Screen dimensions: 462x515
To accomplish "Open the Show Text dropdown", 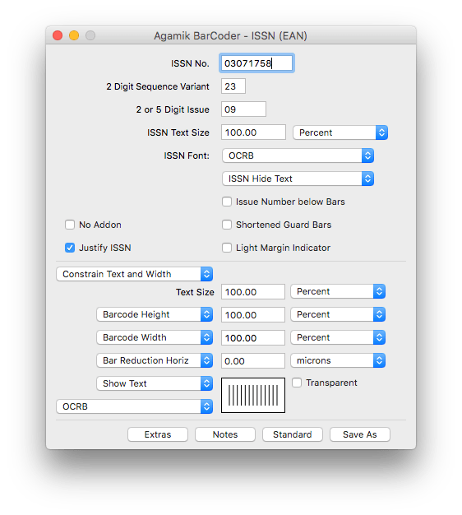I will tap(155, 383).
